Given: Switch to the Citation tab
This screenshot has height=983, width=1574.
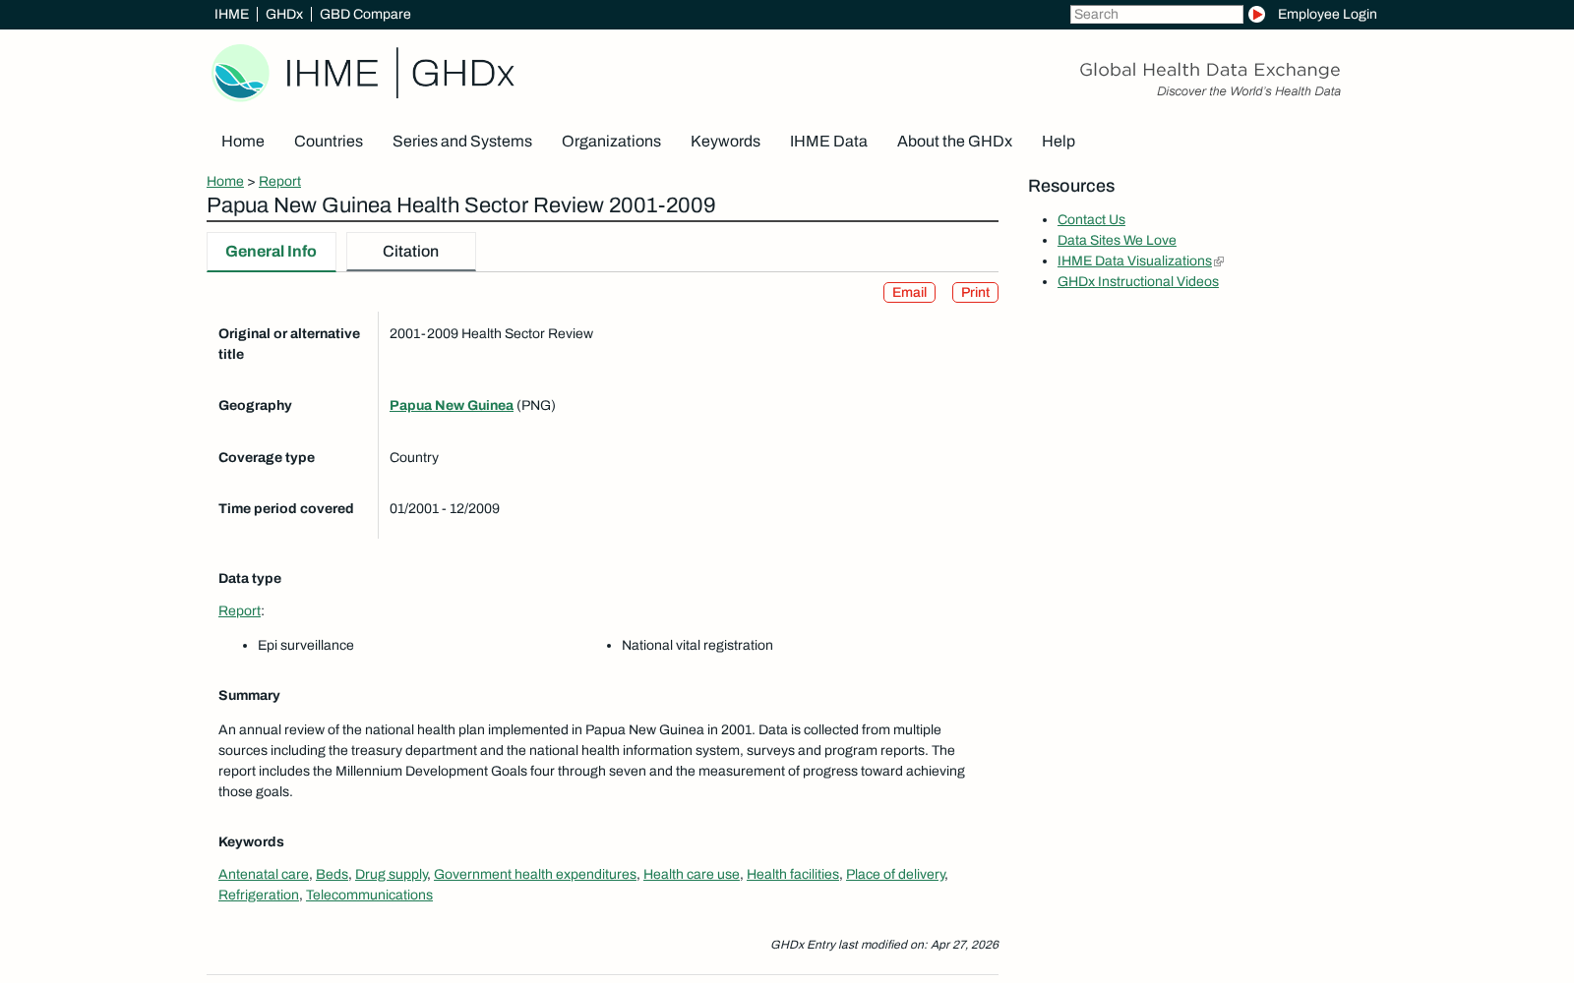Looking at the screenshot, I should (410, 252).
